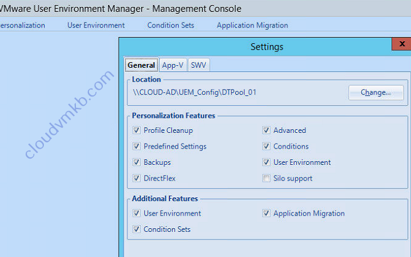Image resolution: width=411 pixels, height=257 pixels.
Task: Enable the Silo support checkbox
Action: click(266, 179)
